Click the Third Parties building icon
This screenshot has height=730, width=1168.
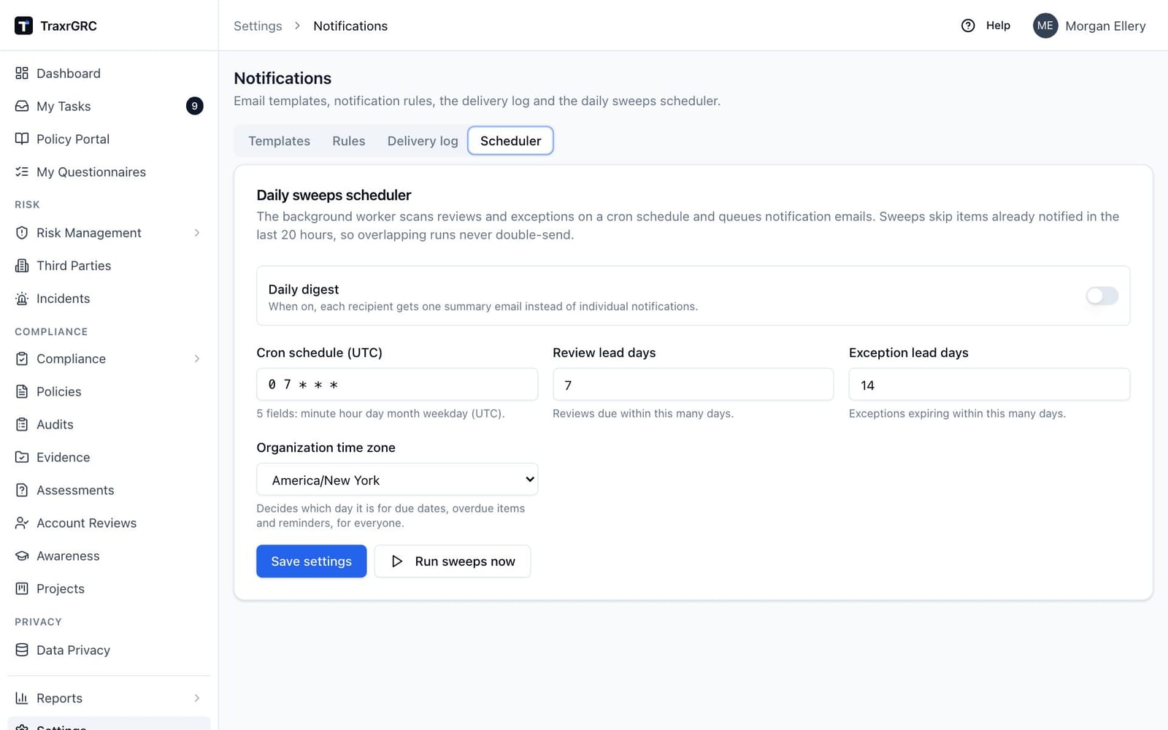click(22, 266)
